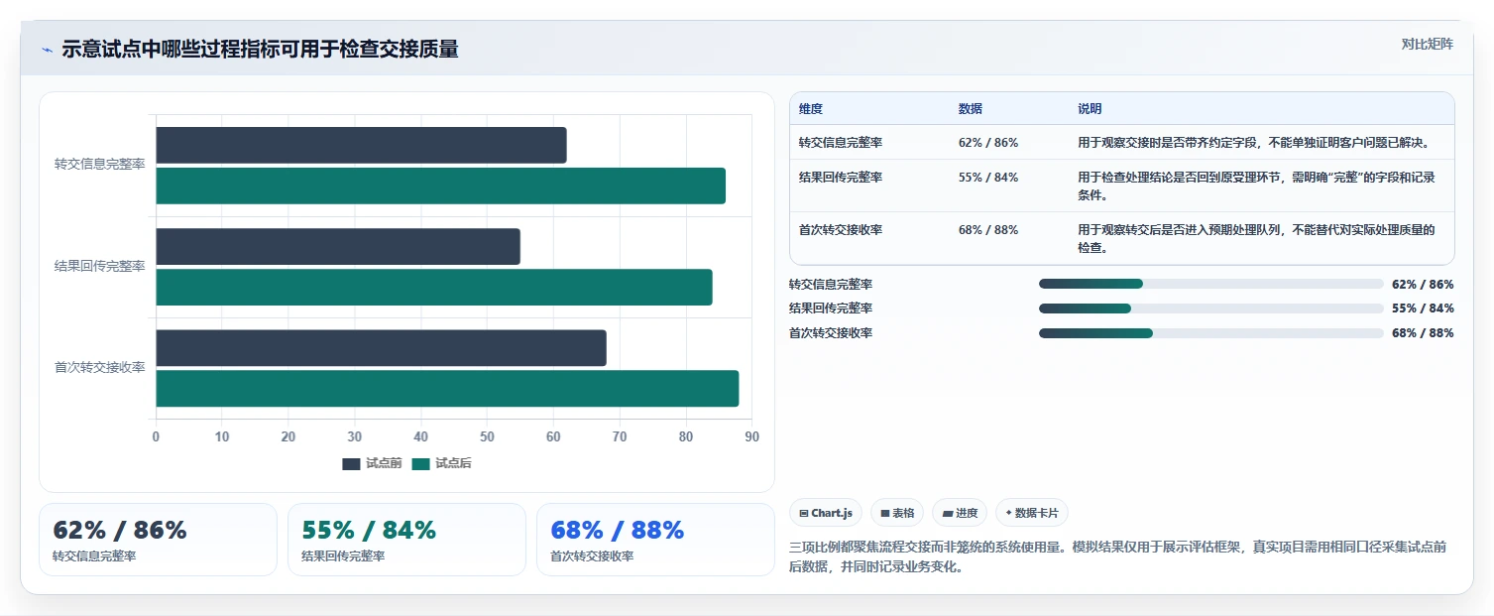Image resolution: width=1494 pixels, height=616 pixels.
Task: Click the 试点前 bar for 首次转交接收率
Action: coord(381,348)
